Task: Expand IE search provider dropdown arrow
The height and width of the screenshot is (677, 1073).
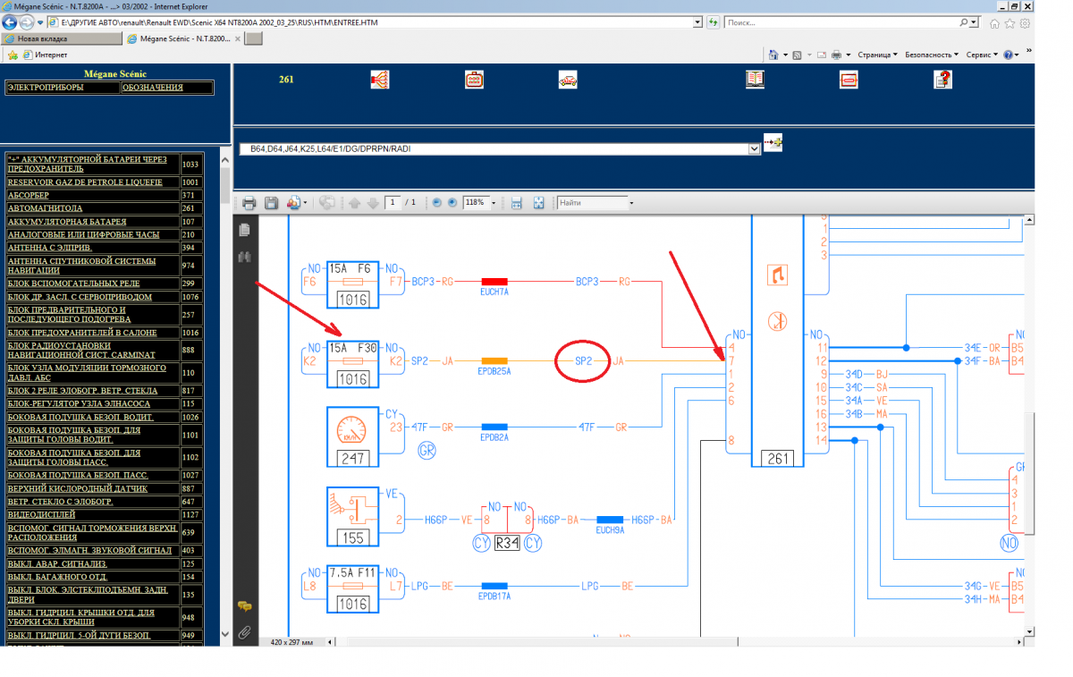Action: 976,22
